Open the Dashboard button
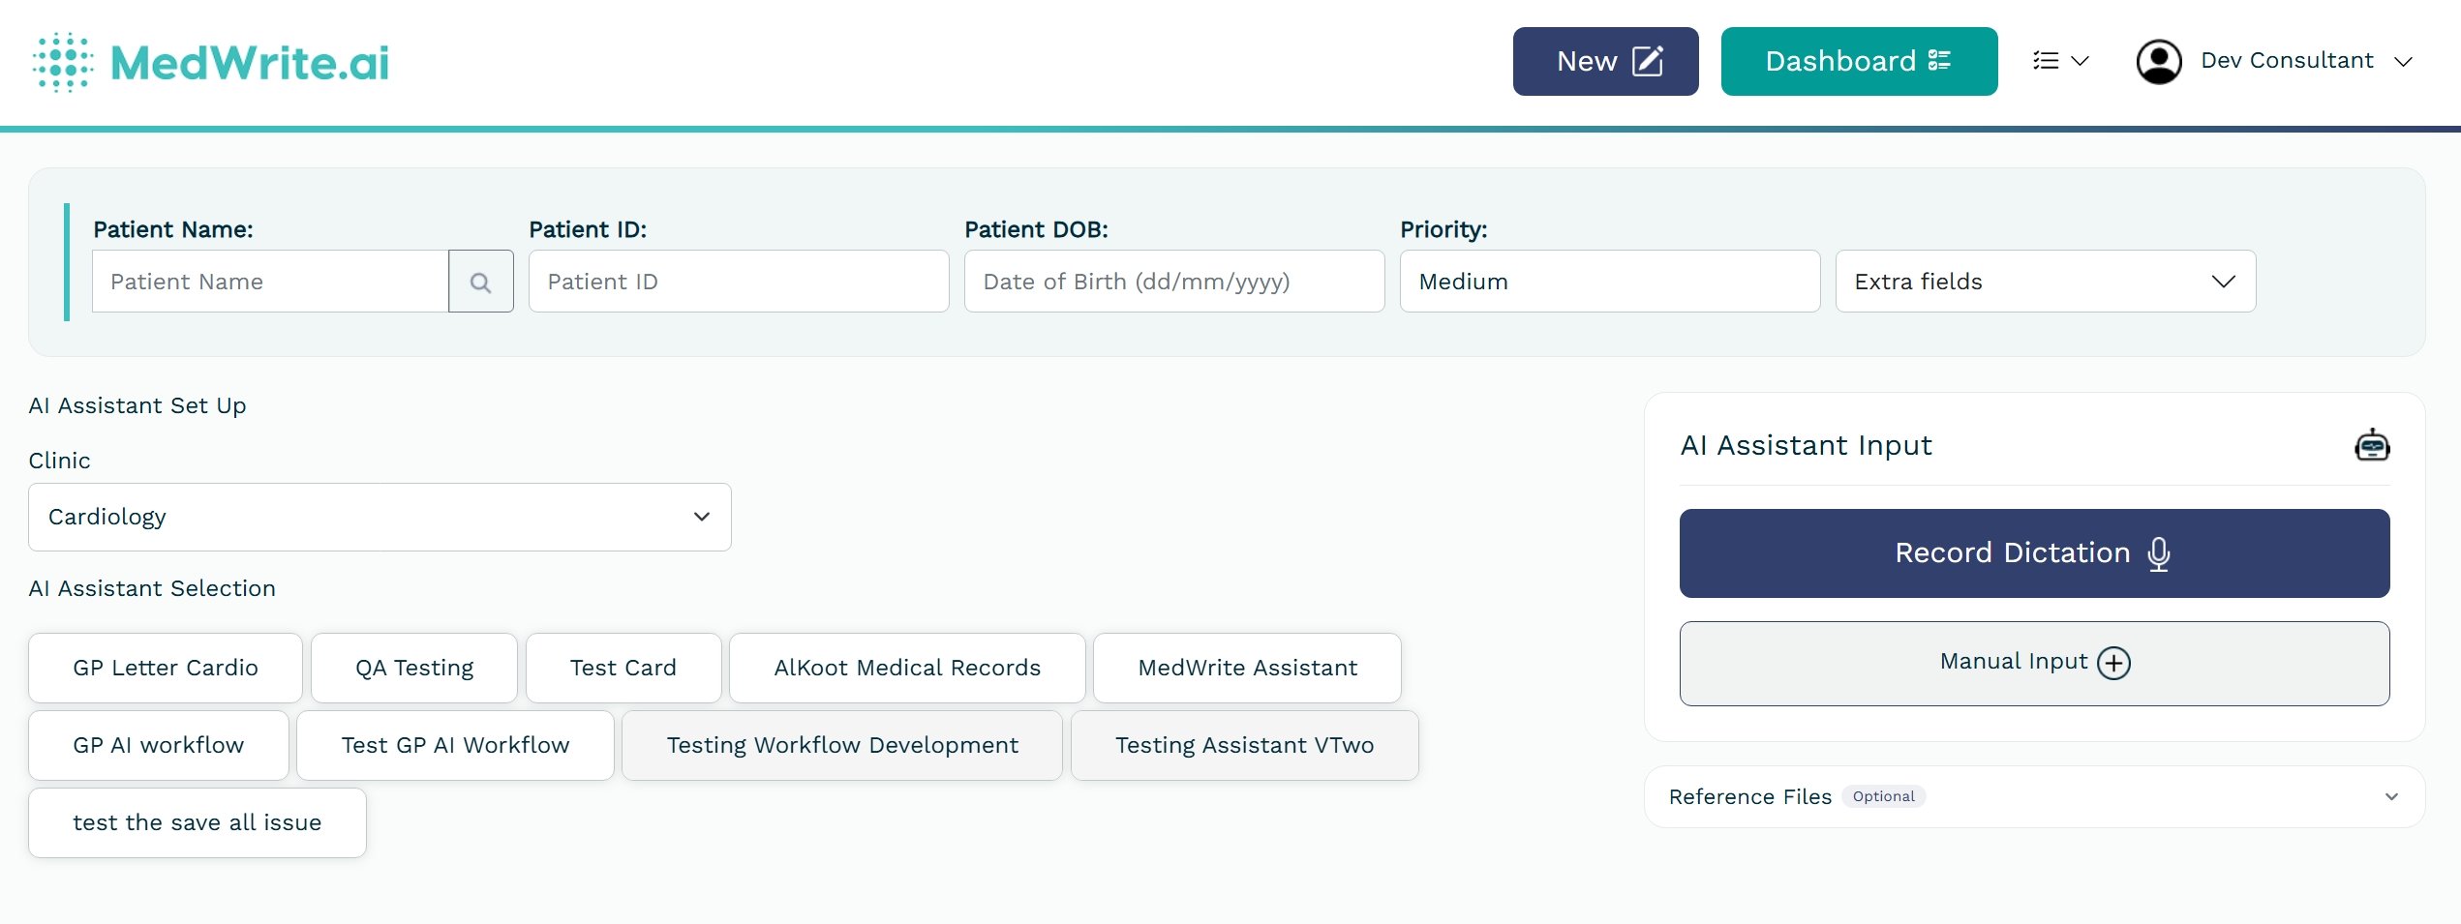The width and height of the screenshot is (2461, 924). 1859,61
